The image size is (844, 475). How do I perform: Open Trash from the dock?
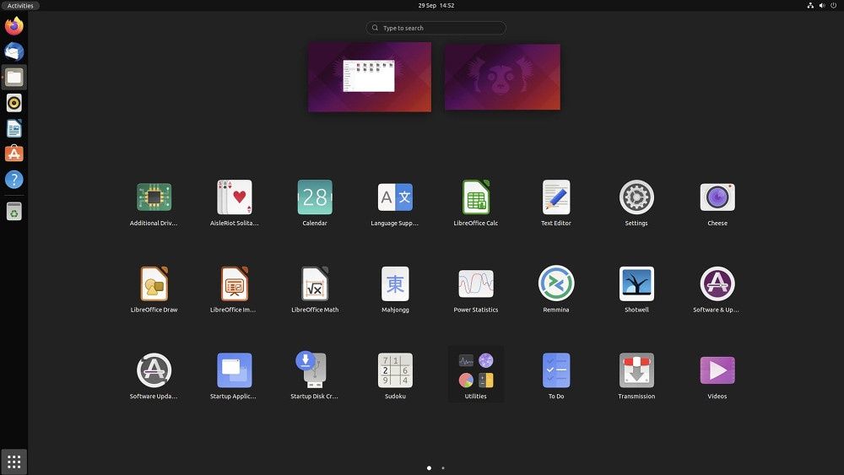14,212
